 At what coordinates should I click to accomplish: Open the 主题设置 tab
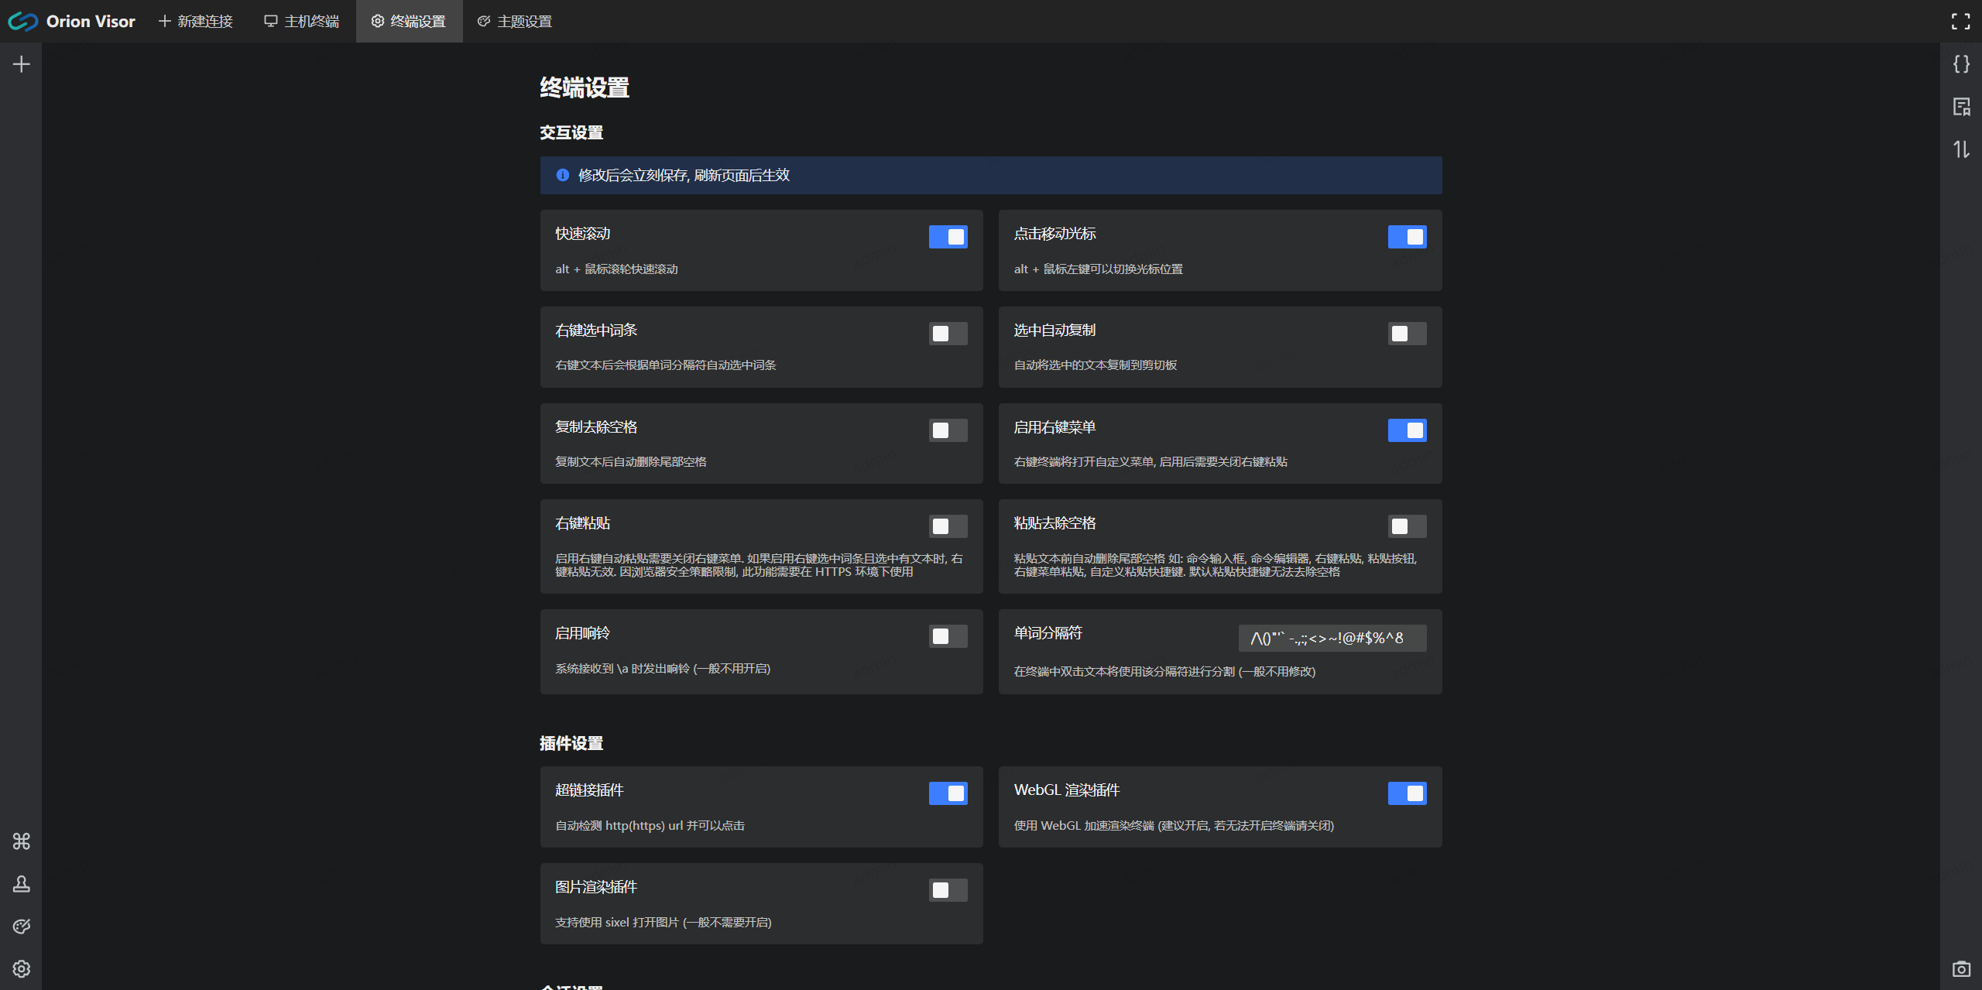coord(515,22)
